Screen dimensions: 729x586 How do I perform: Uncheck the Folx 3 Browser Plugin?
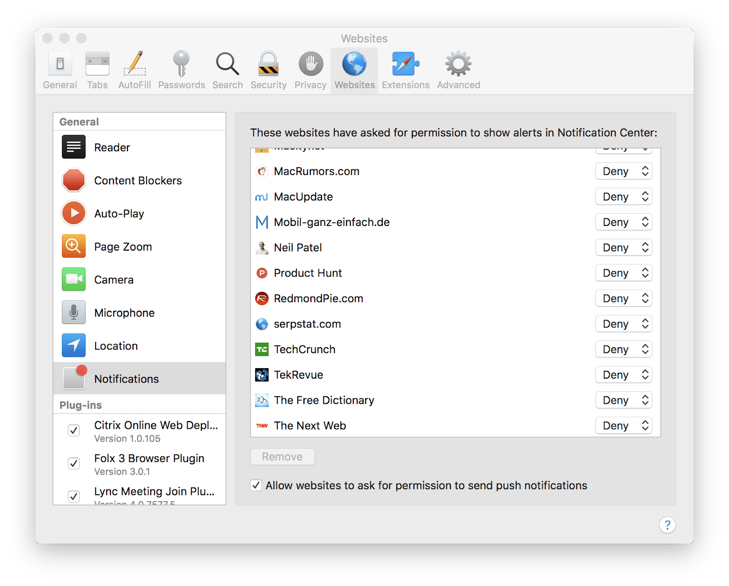pyautogui.click(x=73, y=463)
